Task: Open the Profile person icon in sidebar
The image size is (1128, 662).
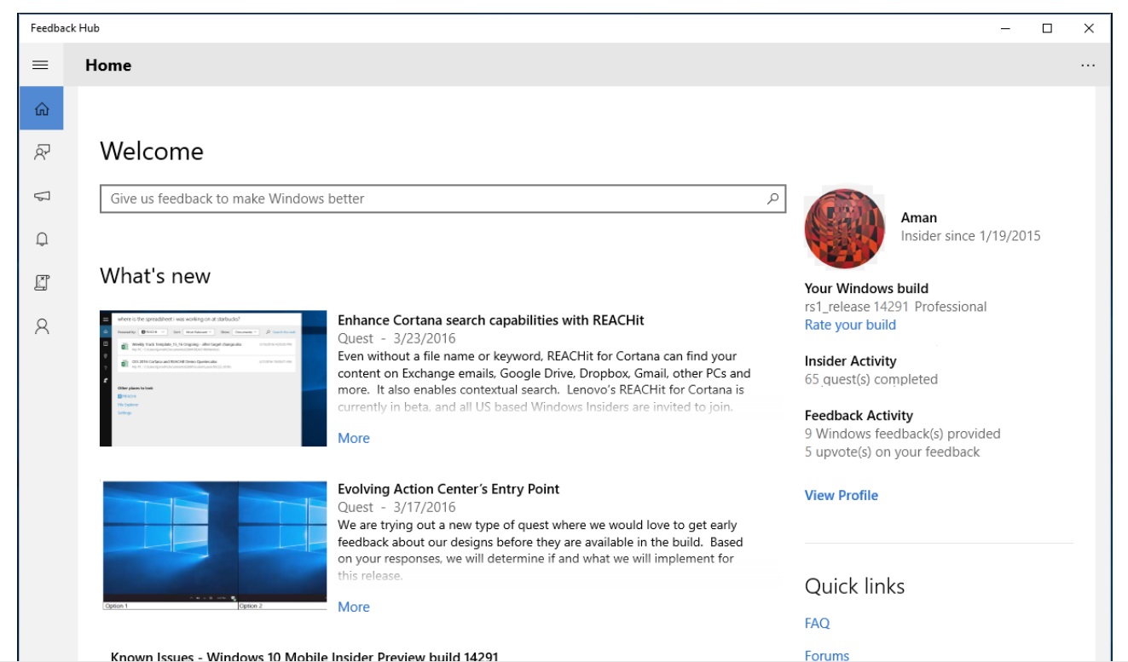Action: [41, 326]
